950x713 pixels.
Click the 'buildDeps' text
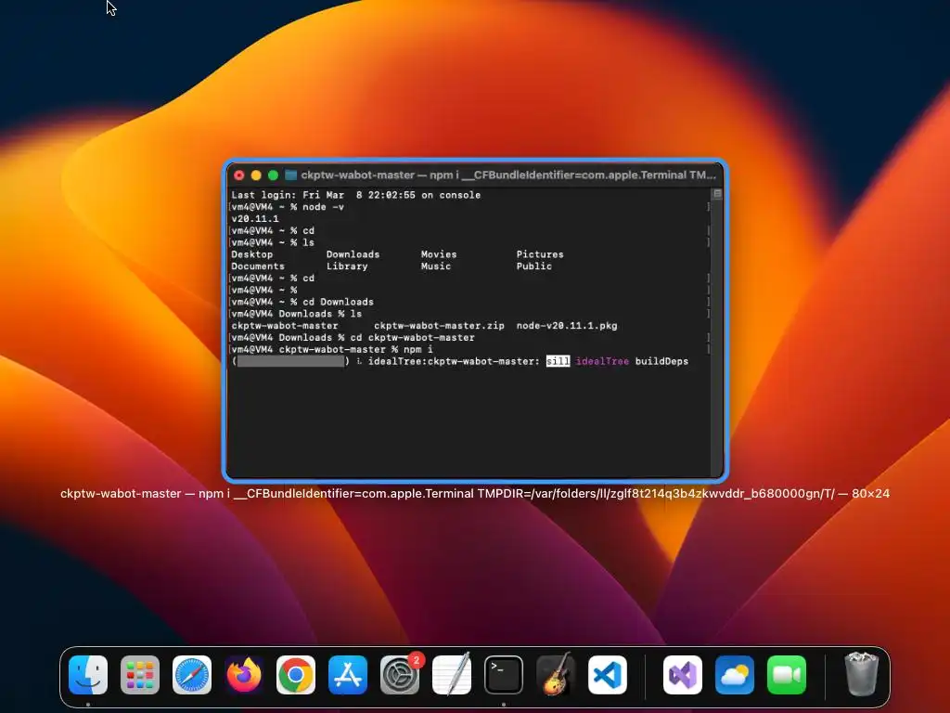[x=661, y=361]
